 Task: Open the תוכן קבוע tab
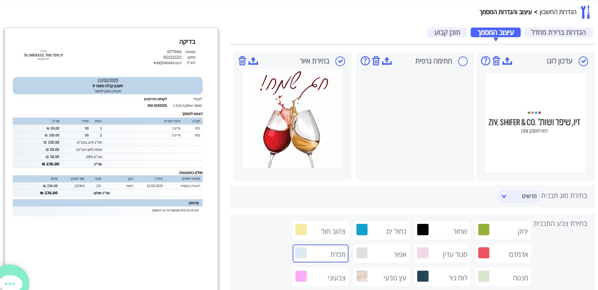[447, 32]
